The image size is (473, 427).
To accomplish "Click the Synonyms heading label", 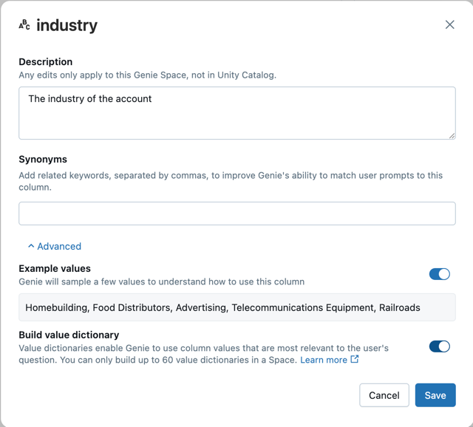I will coord(43,160).
